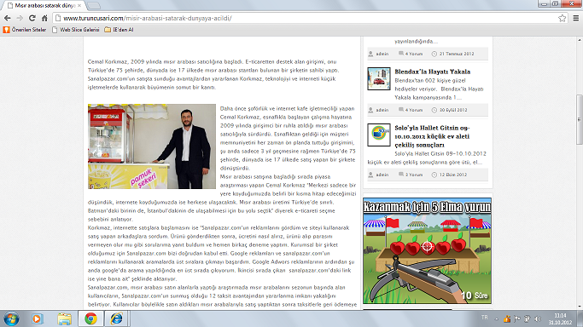Viewport: 583px width, 327px height.
Task: Open the browser home page
Action: [x=44, y=18]
